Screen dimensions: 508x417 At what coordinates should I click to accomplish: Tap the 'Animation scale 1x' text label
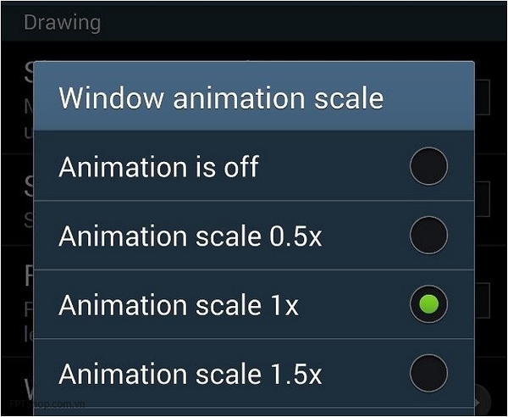point(179,305)
